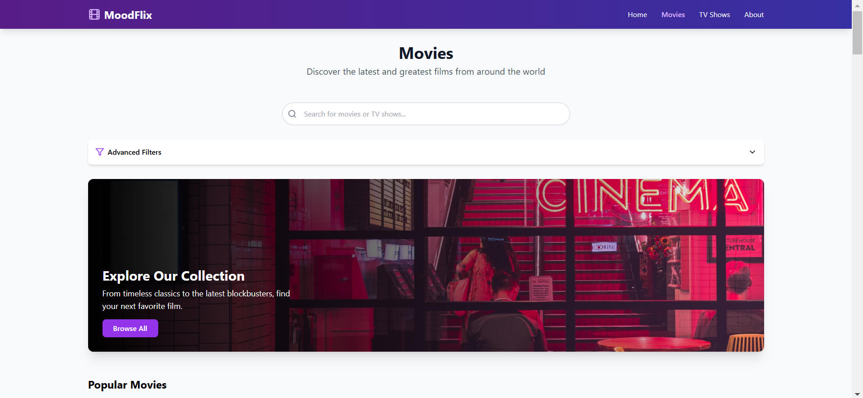The width and height of the screenshot is (863, 398).
Task: Click the Explore Our Collection heading
Action: tap(173, 276)
